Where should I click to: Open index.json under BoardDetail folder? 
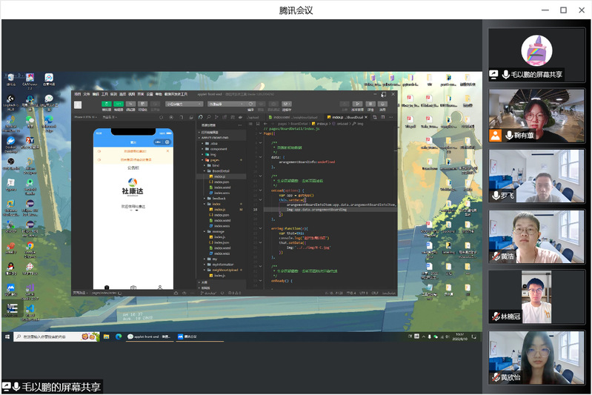[x=221, y=182]
